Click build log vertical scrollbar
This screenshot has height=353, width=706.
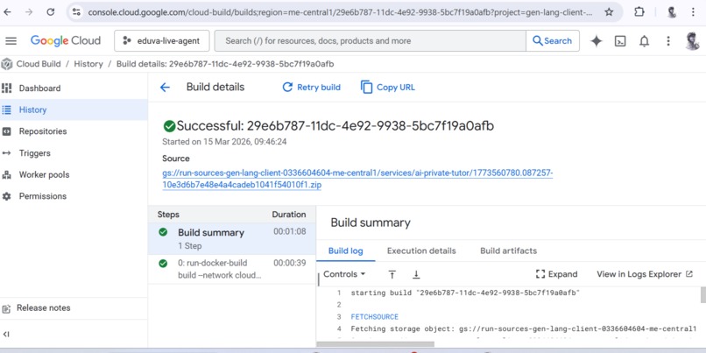(x=702, y=295)
